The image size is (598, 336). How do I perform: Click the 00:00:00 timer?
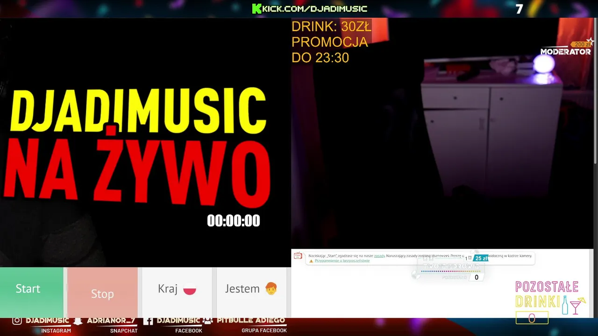click(x=234, y=221)
